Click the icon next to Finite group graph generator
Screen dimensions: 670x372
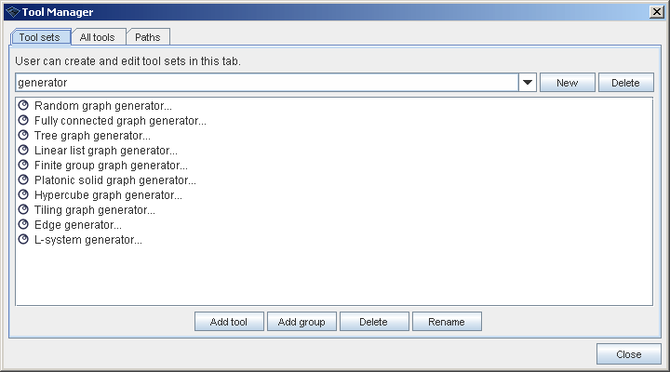pyautogui.click(x=24, y=166)
